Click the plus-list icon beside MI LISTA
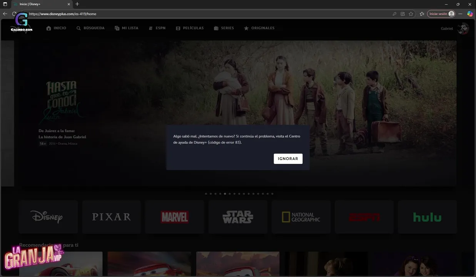Image resolution: width=476 pixels, height=277 pixels. tap(117, 28)
